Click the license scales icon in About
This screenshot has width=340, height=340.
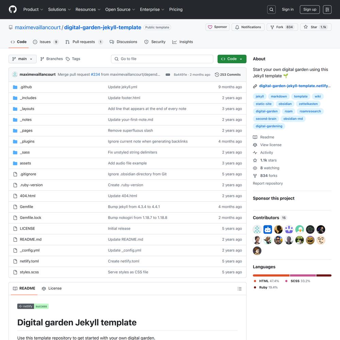255,145
